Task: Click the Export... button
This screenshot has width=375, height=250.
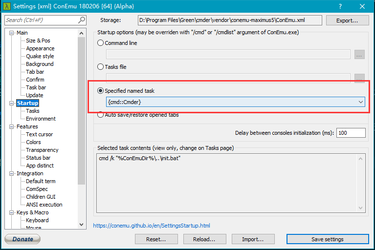Action: [347, 21]
